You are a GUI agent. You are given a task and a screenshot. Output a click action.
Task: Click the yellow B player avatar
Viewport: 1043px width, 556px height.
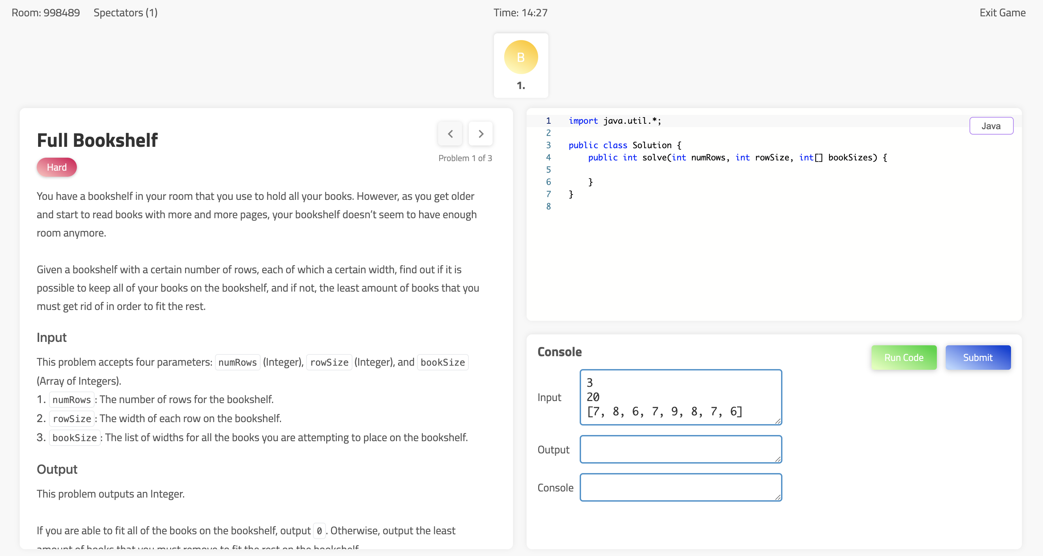click(x=521, y=57)
